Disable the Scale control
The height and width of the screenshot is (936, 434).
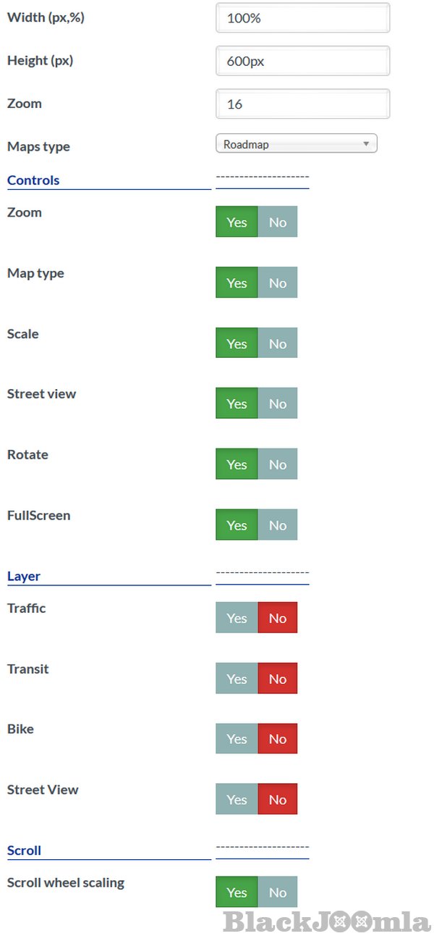coord(278,343)
